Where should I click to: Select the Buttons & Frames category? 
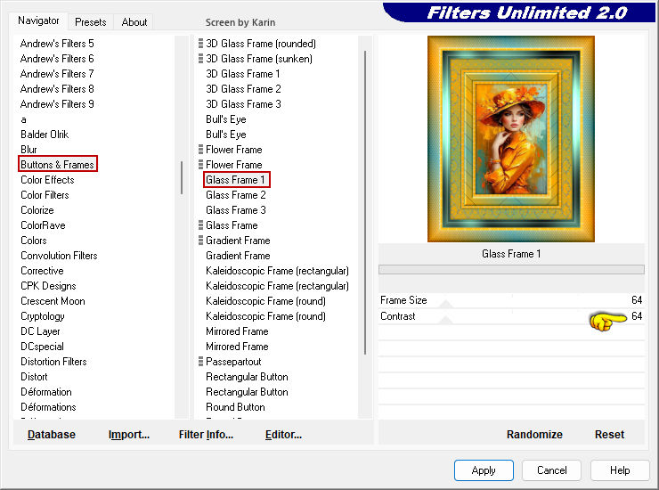(58, 165)
